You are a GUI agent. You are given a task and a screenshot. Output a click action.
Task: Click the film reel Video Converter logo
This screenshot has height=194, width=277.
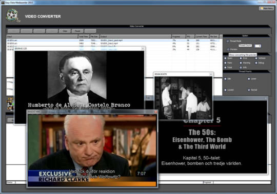(13, 15)
